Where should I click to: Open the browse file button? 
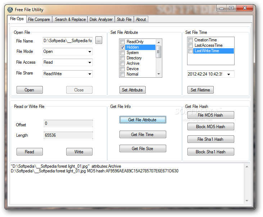(99, 40)
